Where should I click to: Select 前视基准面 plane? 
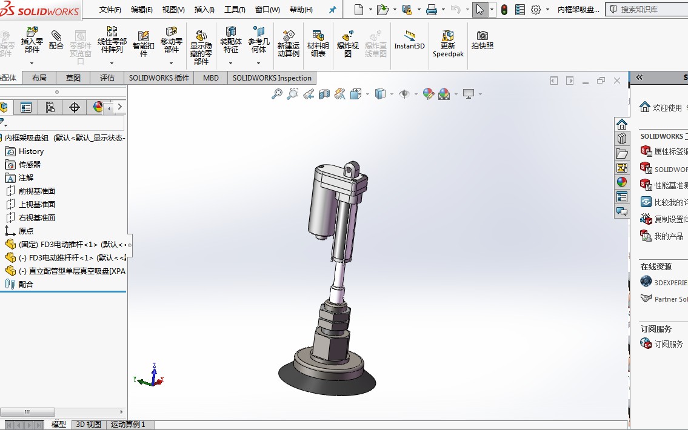click(x=37, y=191)
